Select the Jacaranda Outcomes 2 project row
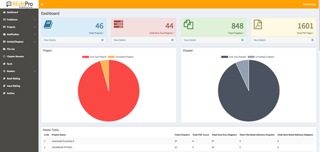This screenshot has height=152, width=320. (179, 141)
